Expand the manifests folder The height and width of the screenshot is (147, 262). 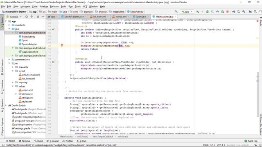[9, 25]
